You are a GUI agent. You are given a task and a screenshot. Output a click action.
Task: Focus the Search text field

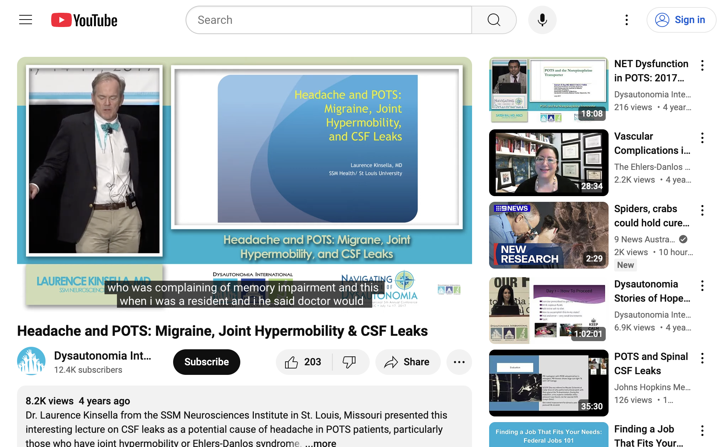(x=329, y=20)
